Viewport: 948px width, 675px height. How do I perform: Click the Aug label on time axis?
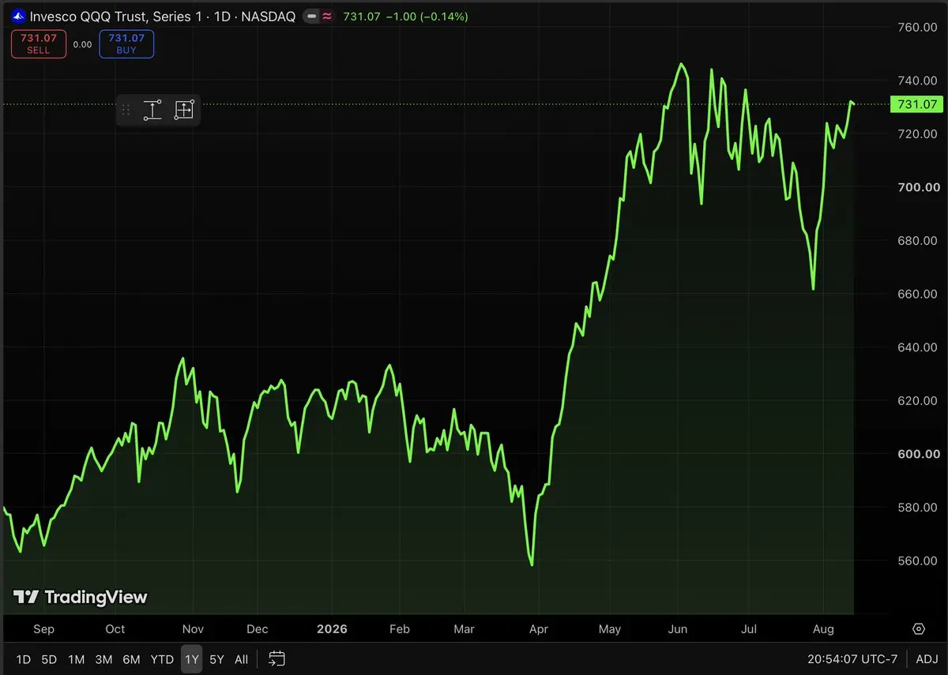pyautogui.click(x=824, y=629)
